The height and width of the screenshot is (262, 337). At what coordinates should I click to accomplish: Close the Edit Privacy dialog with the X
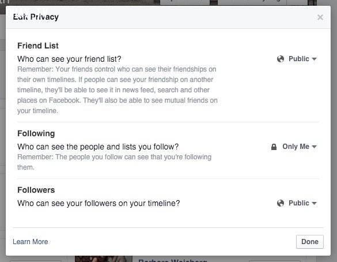320,17
